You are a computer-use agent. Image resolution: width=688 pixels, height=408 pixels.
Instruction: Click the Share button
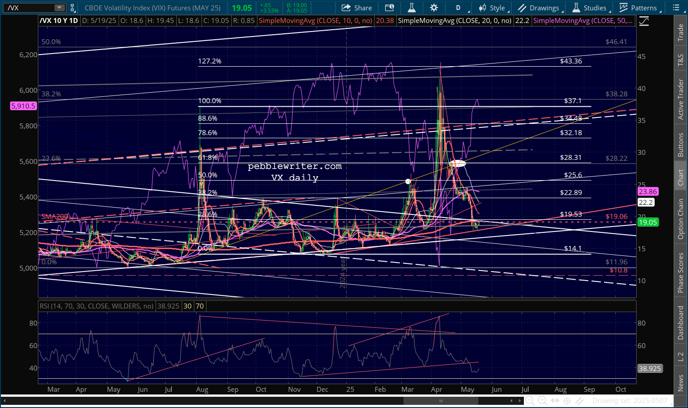357,8
